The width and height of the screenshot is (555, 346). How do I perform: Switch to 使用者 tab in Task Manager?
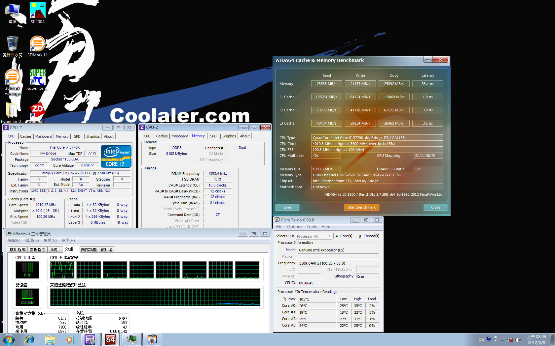point(107,249)
